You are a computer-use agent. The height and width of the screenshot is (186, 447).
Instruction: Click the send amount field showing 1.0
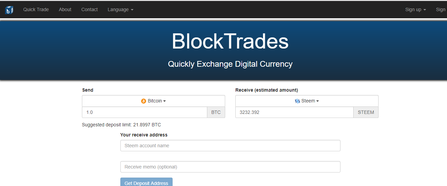point(145,112)
